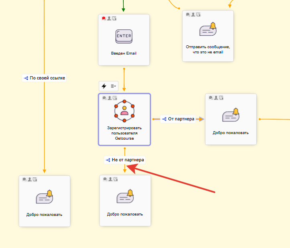The height and width of the screenshot is (248, 290).
Task: Click the lightning bolt action button
Action: click(x=104, y=86)
